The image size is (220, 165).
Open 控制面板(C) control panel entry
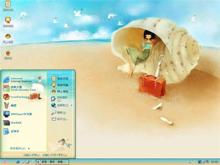tap(59, 99)
